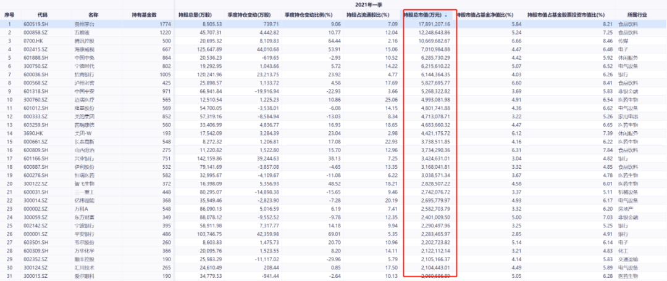Select stock code 0700.HK

coord(33,40)
